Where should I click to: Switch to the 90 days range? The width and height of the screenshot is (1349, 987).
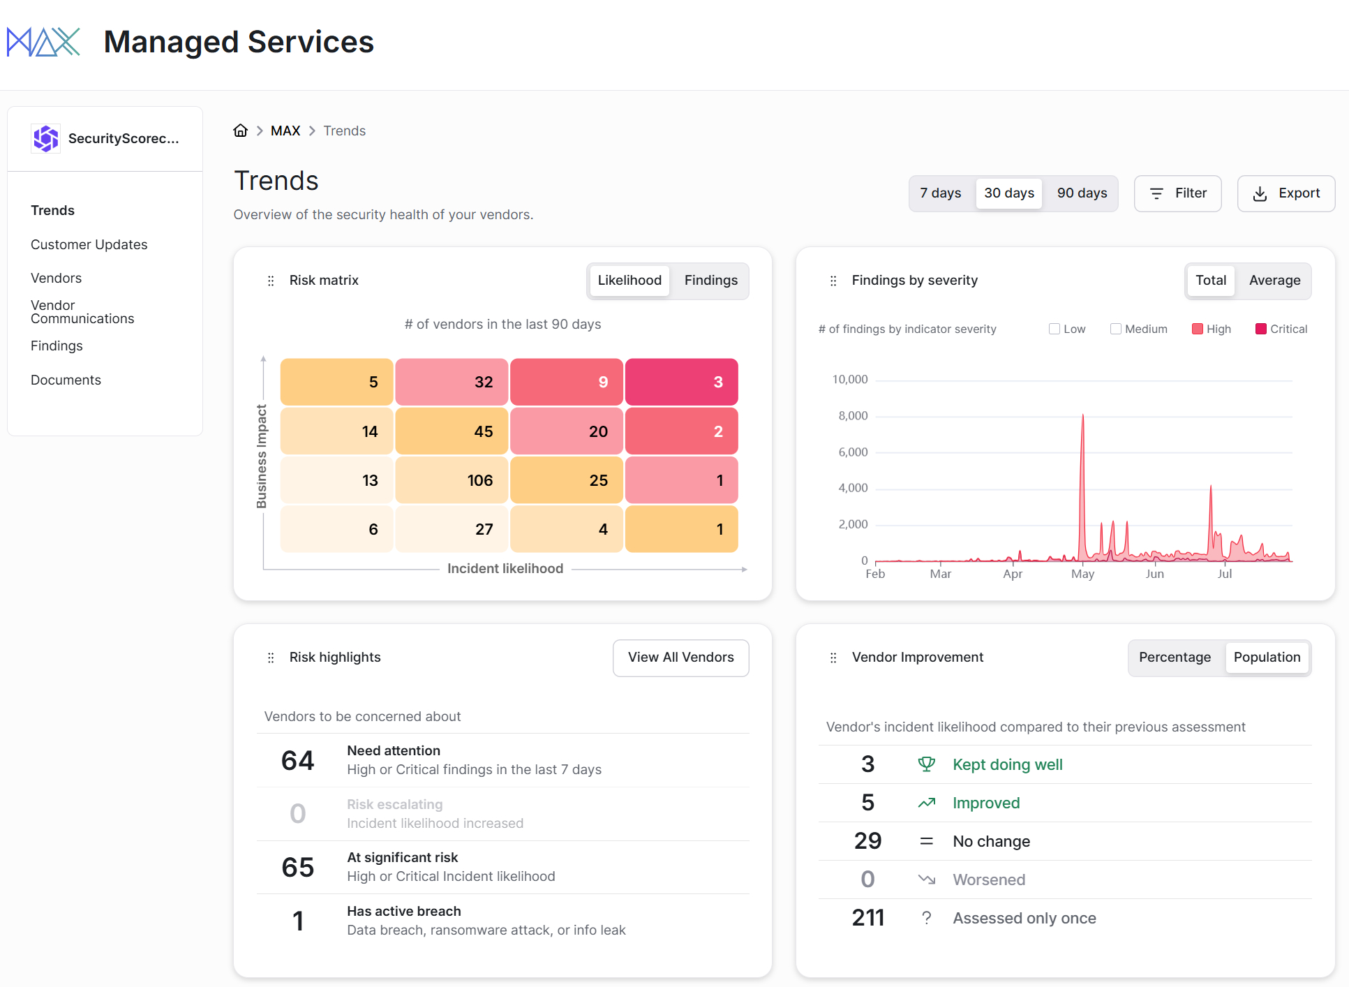coord(1082,193)
